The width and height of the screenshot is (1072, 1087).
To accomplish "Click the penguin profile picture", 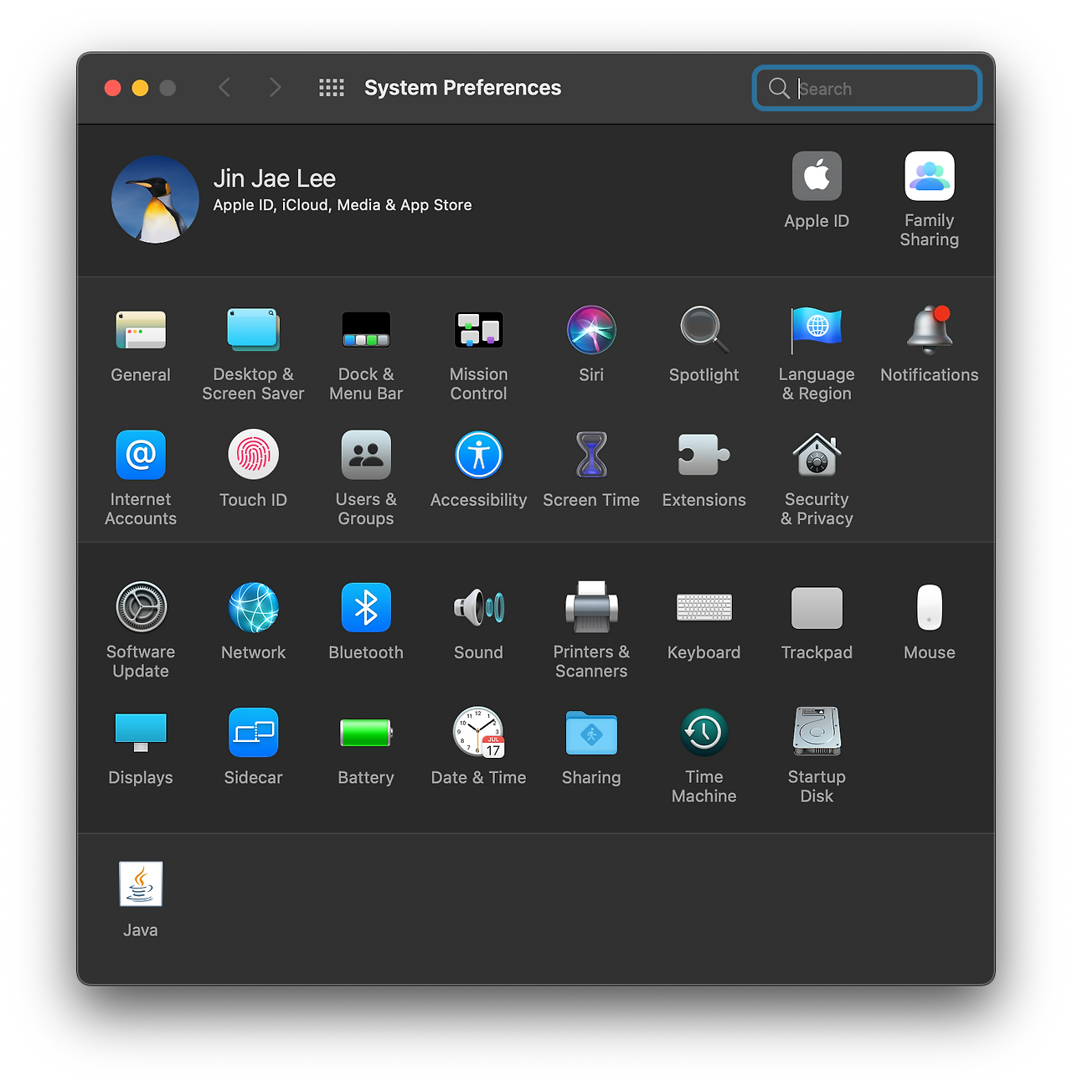I will 155,199.
